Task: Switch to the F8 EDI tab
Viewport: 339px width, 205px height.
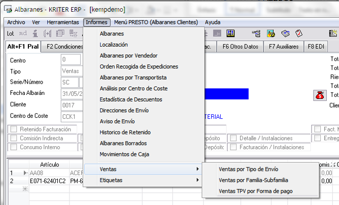Action: pos(316,47)
